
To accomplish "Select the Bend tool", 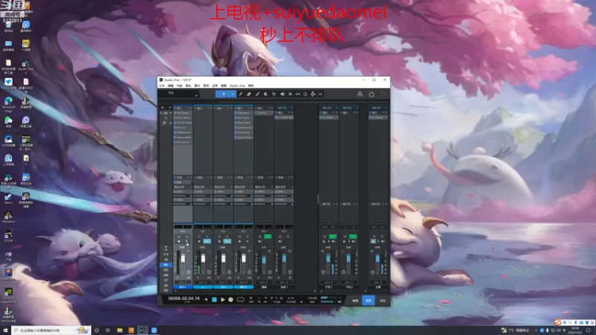I will [273, 95].
